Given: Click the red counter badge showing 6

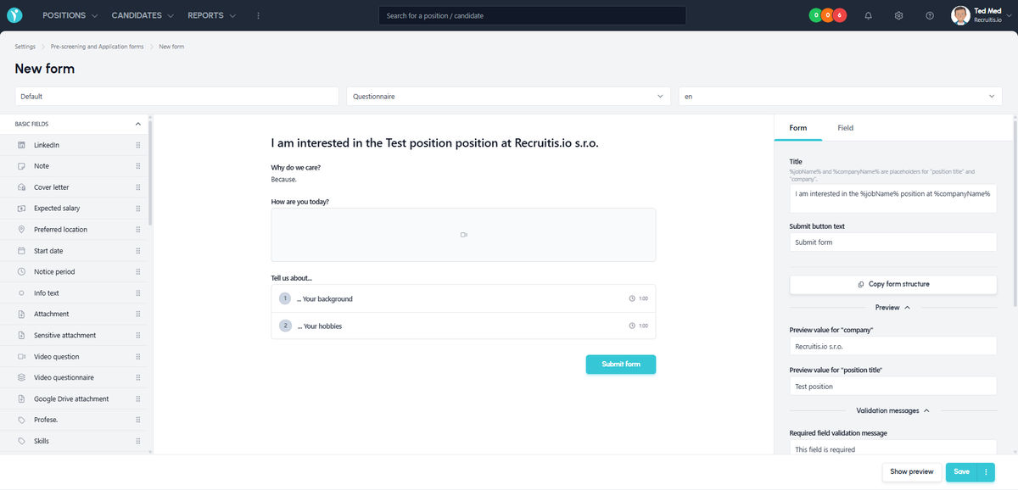Looking at the screenshot, I should pyautogui.click(x=840, y=15).
